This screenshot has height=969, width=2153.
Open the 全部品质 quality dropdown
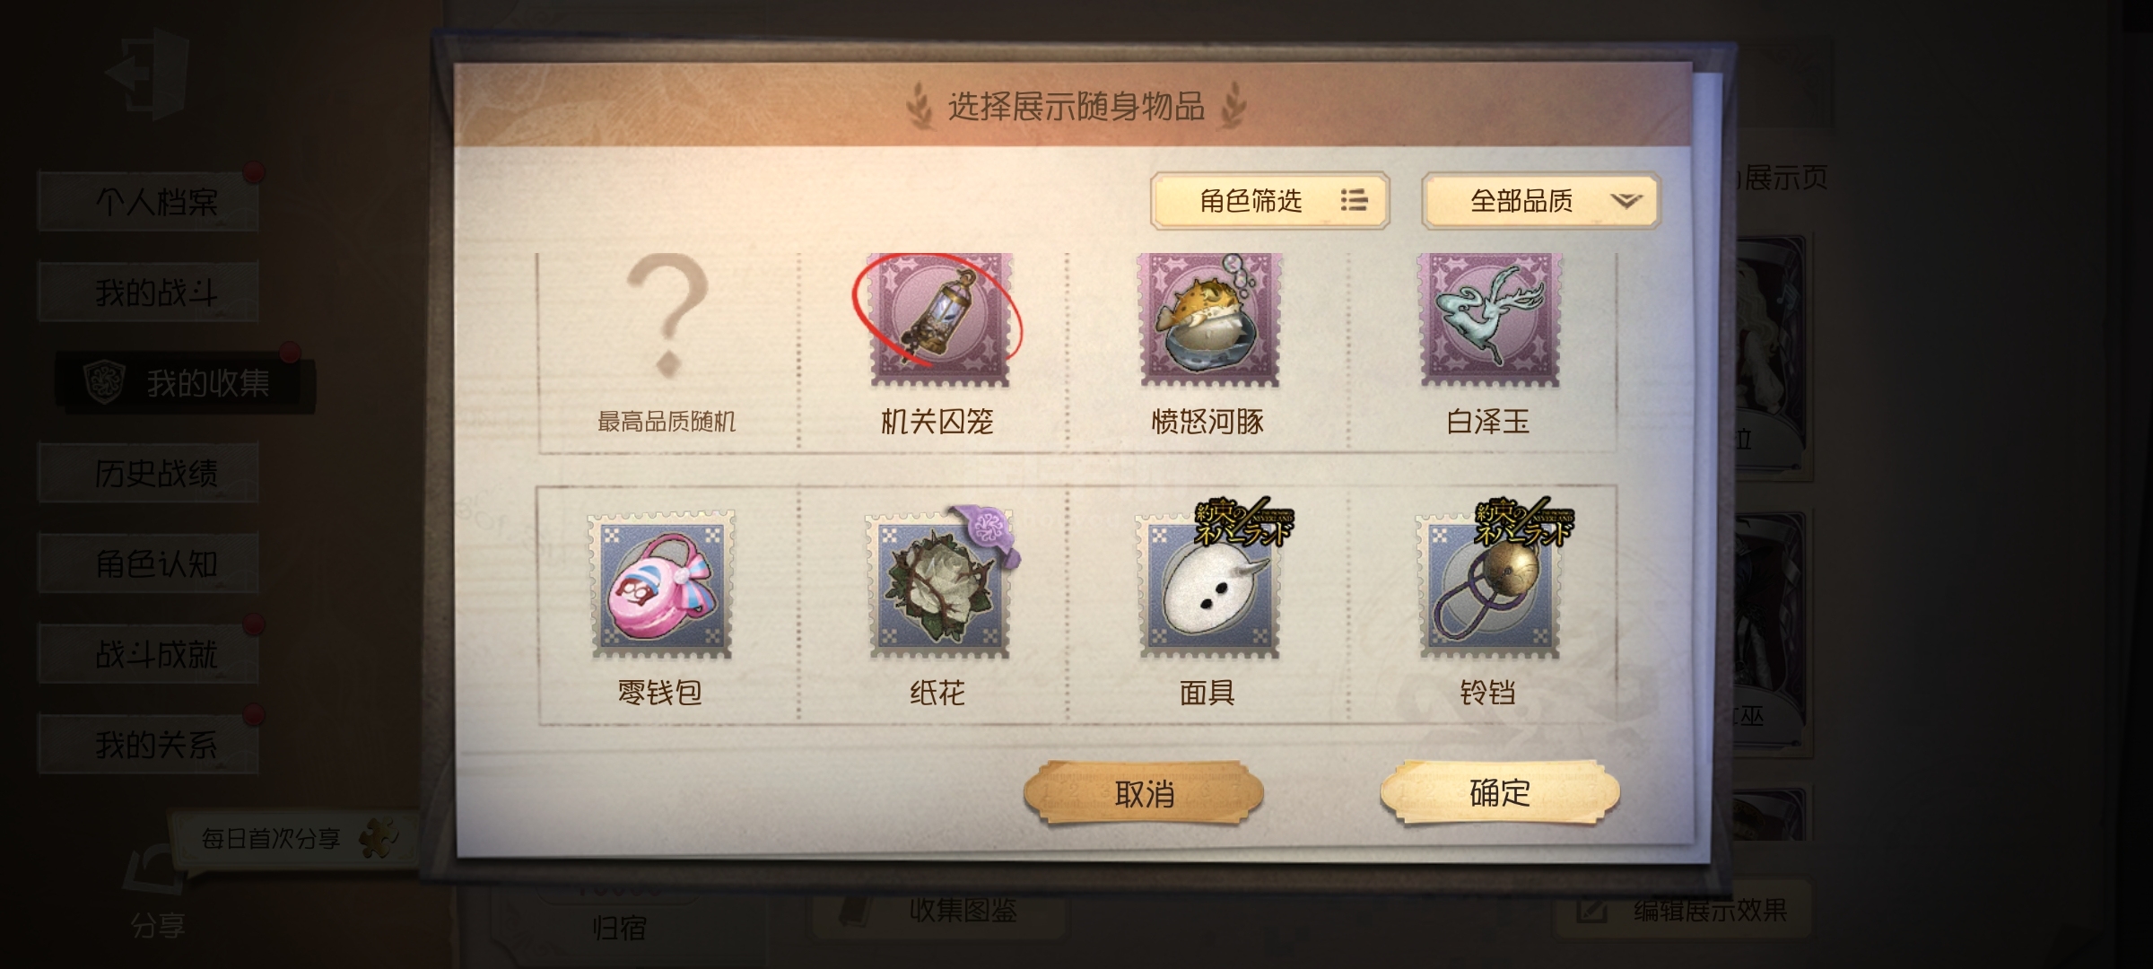pos(1540,201)
